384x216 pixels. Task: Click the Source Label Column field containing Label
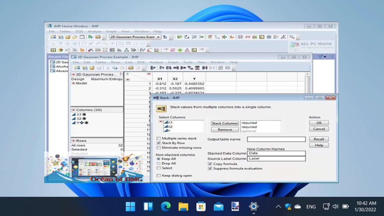pyautogui.click(x=276, y=159)
